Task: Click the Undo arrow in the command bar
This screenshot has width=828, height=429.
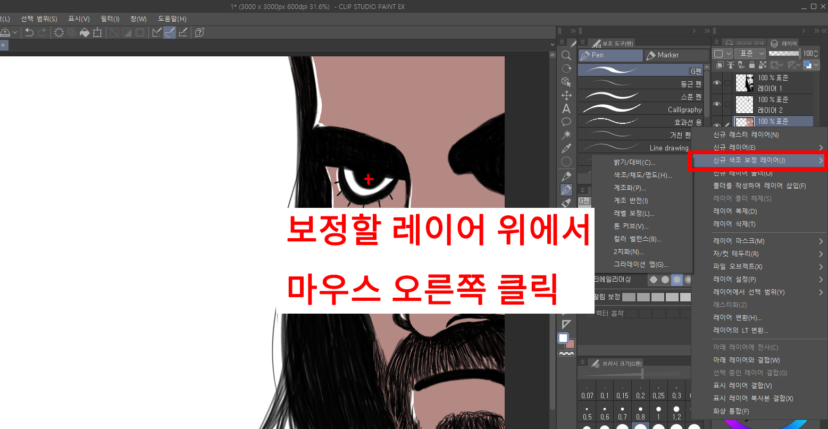Action: (29, 33)
